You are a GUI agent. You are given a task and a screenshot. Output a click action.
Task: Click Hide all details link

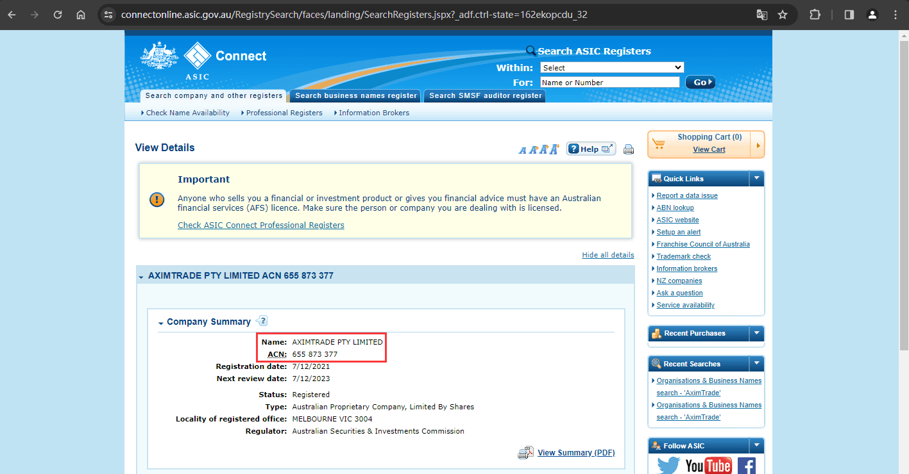tap(607, 255)
